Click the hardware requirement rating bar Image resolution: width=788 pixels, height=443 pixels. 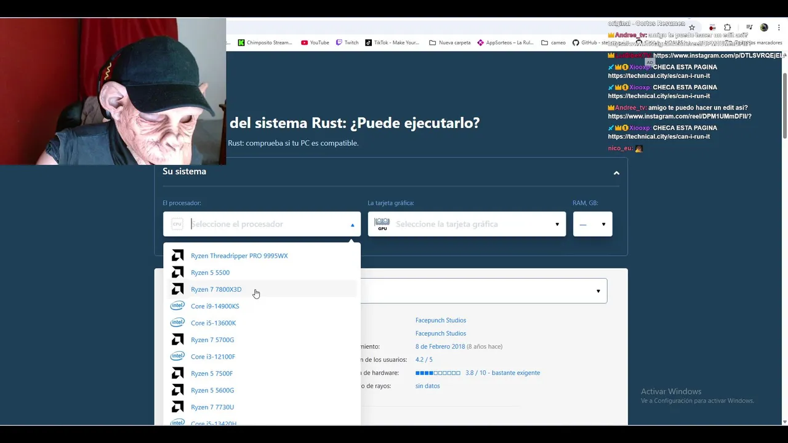point(438,373)
